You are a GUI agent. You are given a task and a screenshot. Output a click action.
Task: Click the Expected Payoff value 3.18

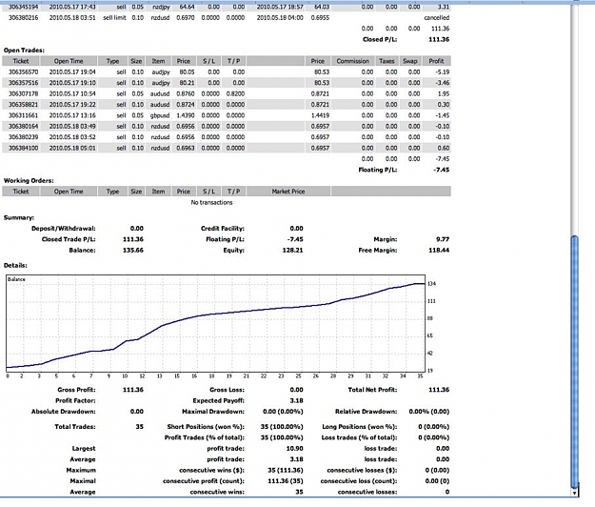296,400
